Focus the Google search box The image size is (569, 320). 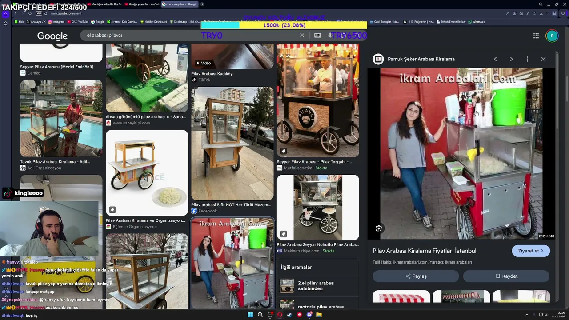191,36
